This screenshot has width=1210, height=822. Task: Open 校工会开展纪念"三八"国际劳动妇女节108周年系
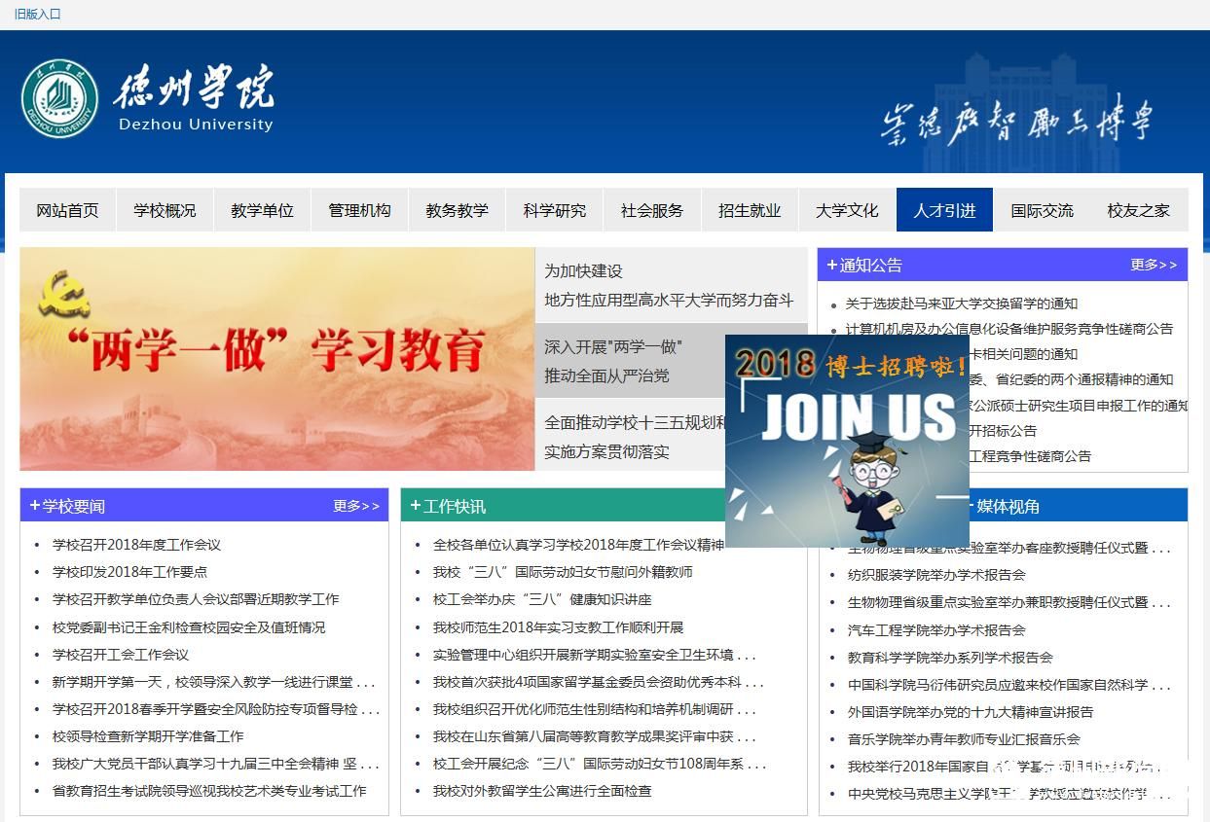pos(600,764)
